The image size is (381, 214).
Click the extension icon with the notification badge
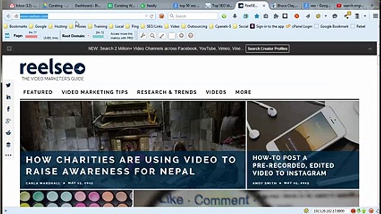[x=347, y=15]
